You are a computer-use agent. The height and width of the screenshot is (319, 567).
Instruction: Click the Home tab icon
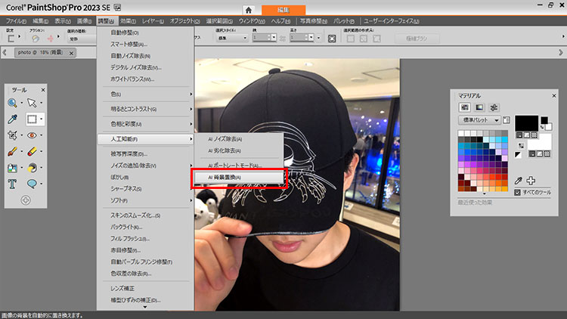click(249, 8)
